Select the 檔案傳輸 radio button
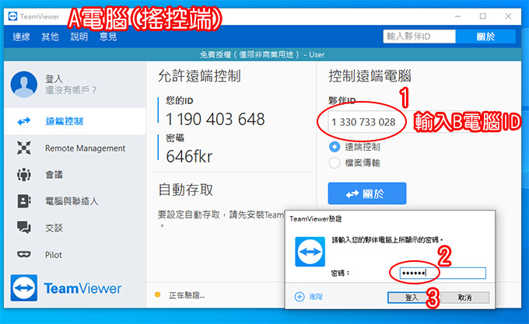The width and height of the screenshot is (529, 324). pyautogui.click(x=335, y=163)
